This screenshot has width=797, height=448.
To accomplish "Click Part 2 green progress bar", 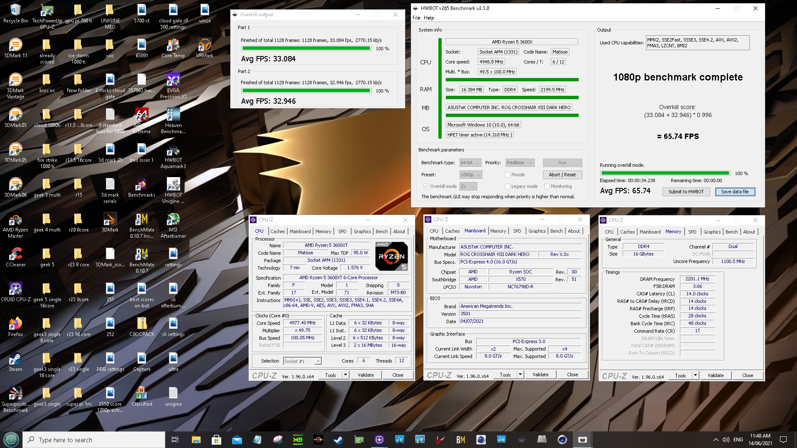I will point(306,90).
